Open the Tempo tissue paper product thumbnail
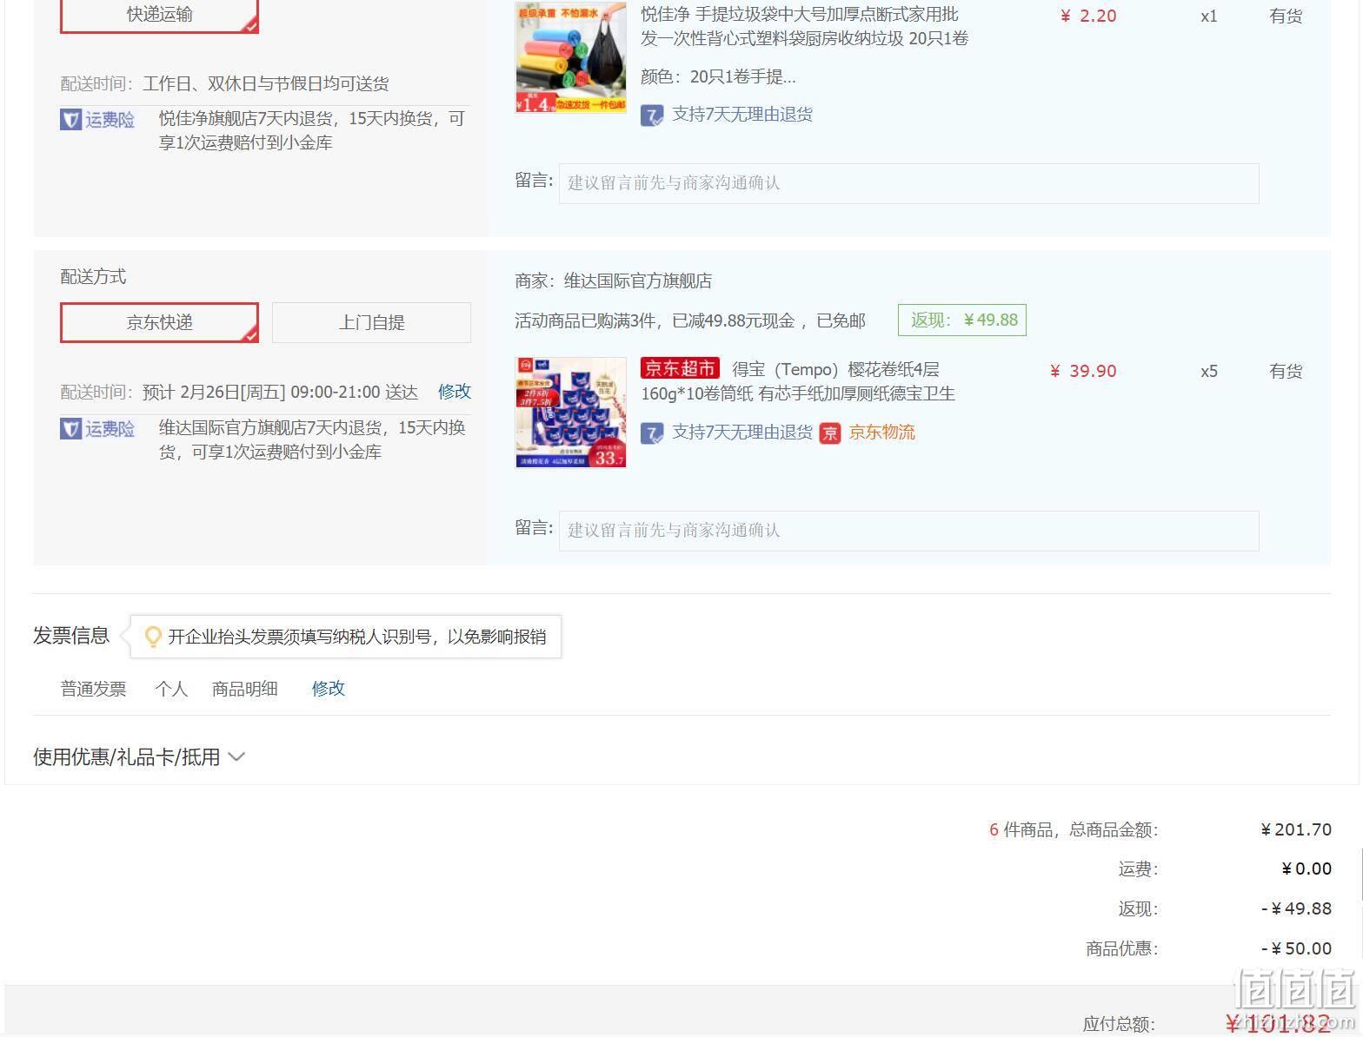1363x1037 pixels. pyautogui.click(x=571, y=413)
